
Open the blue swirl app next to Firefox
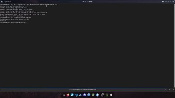click(x=72, y=95)
